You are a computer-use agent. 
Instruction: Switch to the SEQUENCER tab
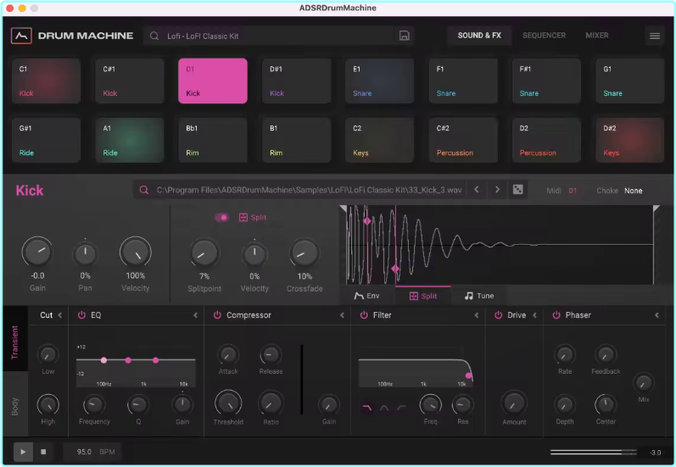click(x=544, y=36)
